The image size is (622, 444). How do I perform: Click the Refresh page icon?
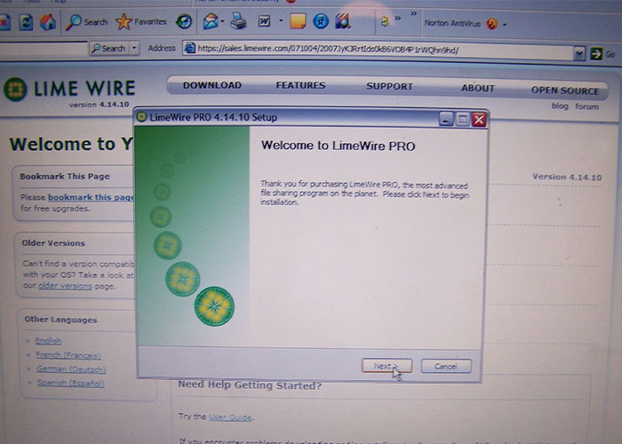[x=26, y=20]
